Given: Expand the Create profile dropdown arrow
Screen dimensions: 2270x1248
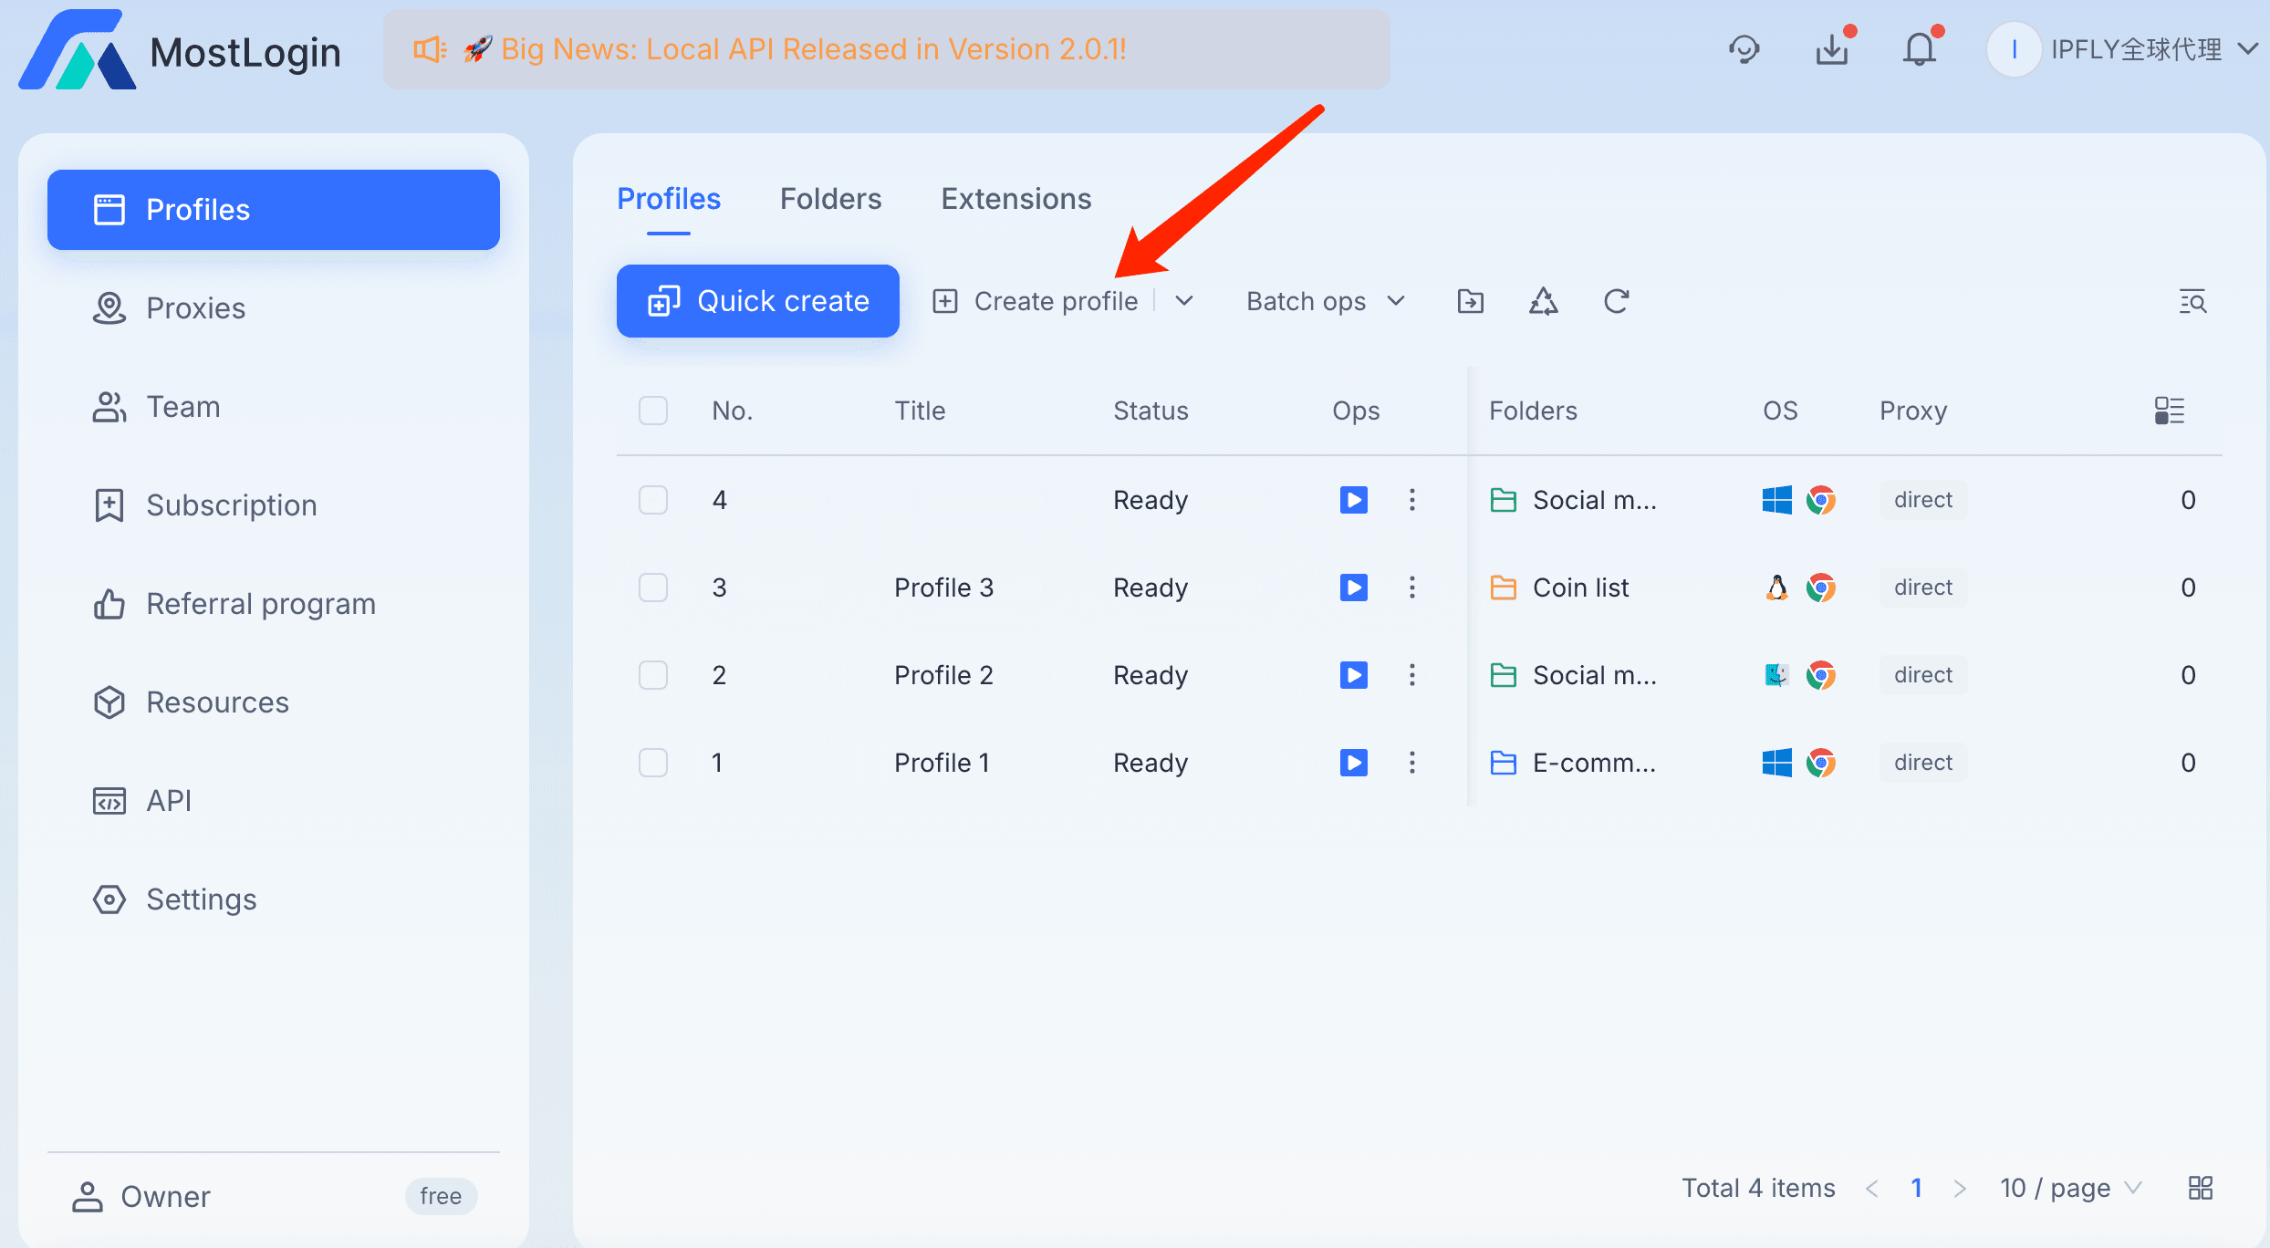Looking at the screenshot, I should point(1184,301).
